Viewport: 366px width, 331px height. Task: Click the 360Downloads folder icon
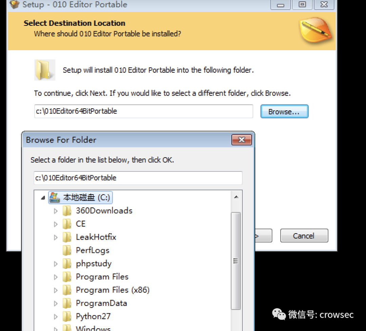67,210
